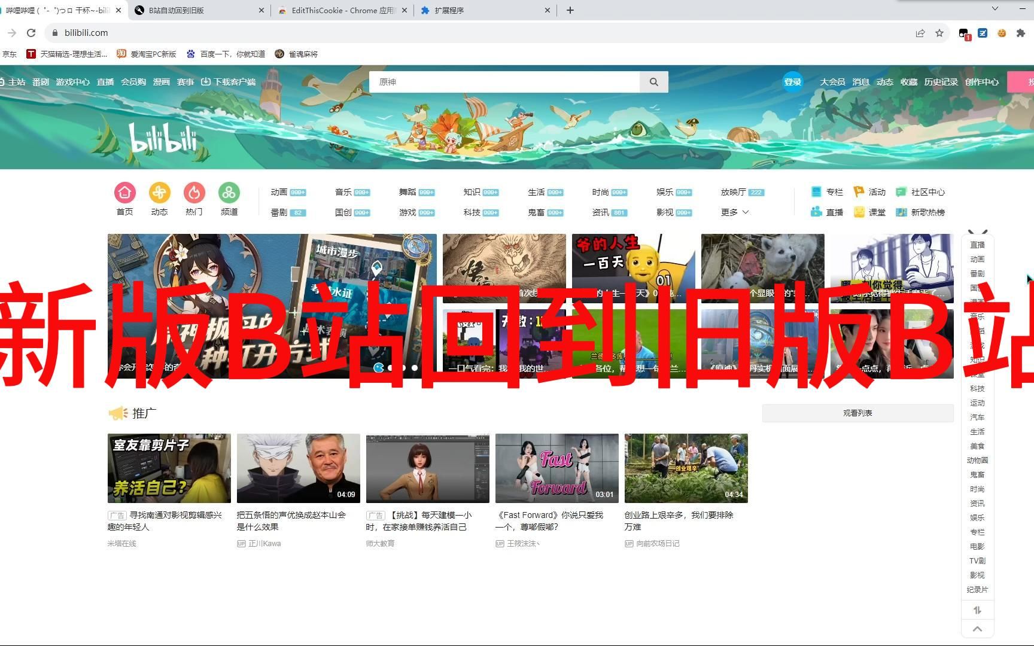This screenshot has width=1034, height=646.
Task: Open the 直播 icon link in right group
Action: (827, 212)
